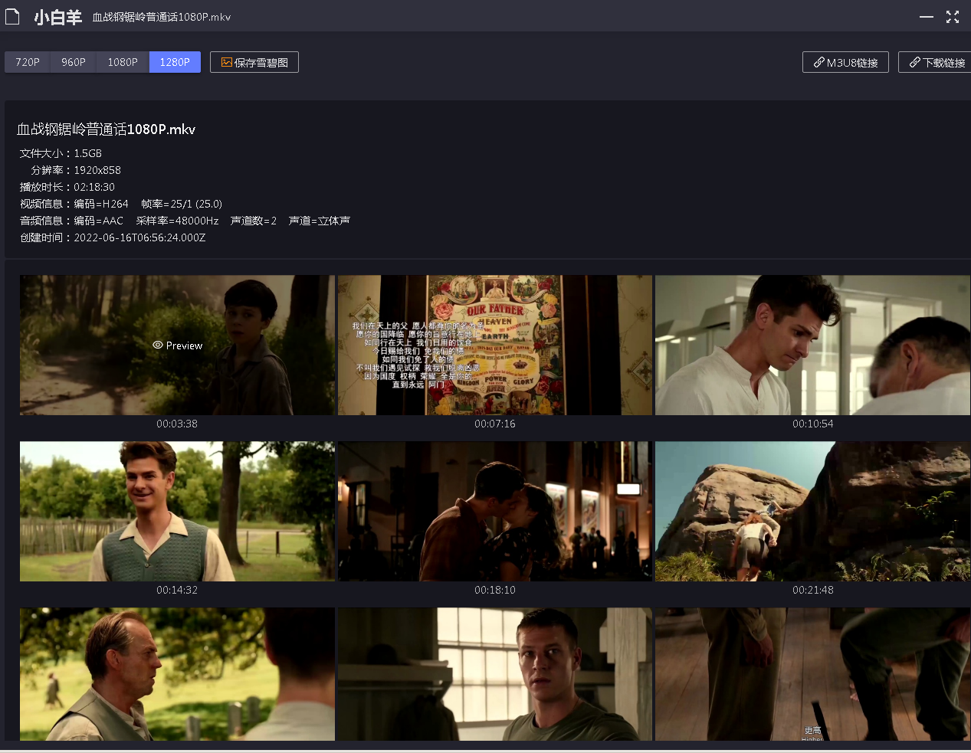971x753 pixels.
Task: Toggle fullscreen with the expand icon
Action: click(953, 17)
